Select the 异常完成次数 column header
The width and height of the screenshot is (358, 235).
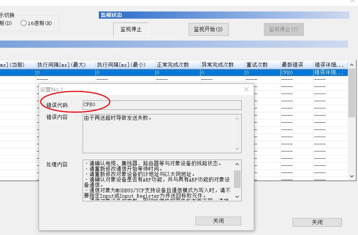pyautogui.click(x=222, y=65)
